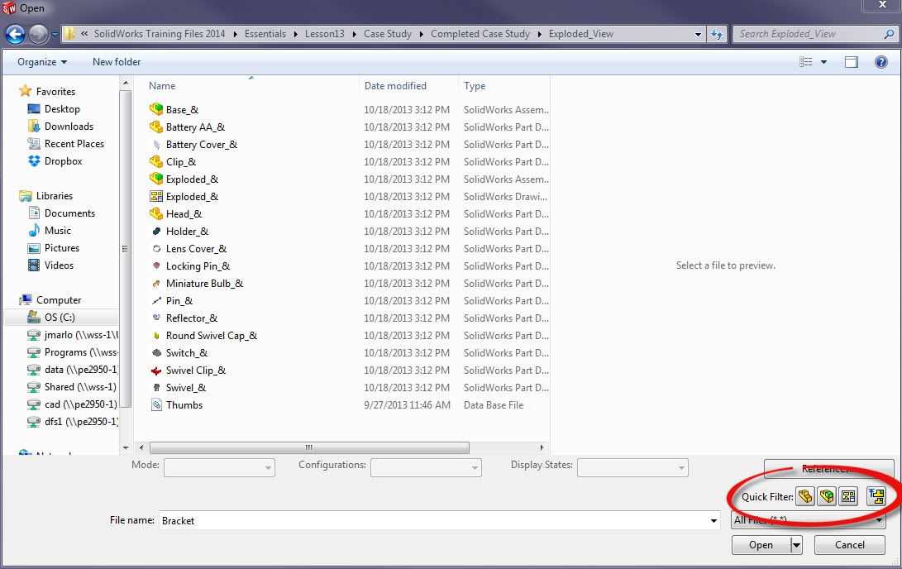Viewport: 902px width, 569px height.
Task: Open the Organize menu
Action: [42, 62]
